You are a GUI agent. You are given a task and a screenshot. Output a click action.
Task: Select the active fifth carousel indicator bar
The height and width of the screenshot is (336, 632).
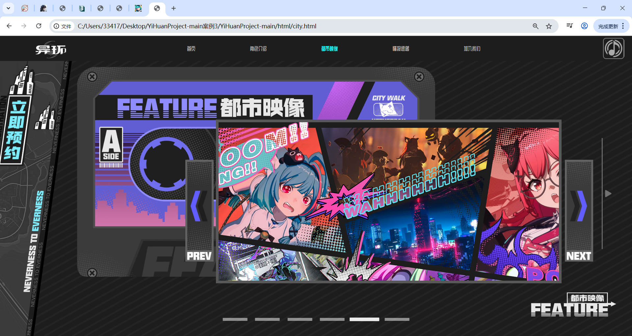[x=364, y=319]
